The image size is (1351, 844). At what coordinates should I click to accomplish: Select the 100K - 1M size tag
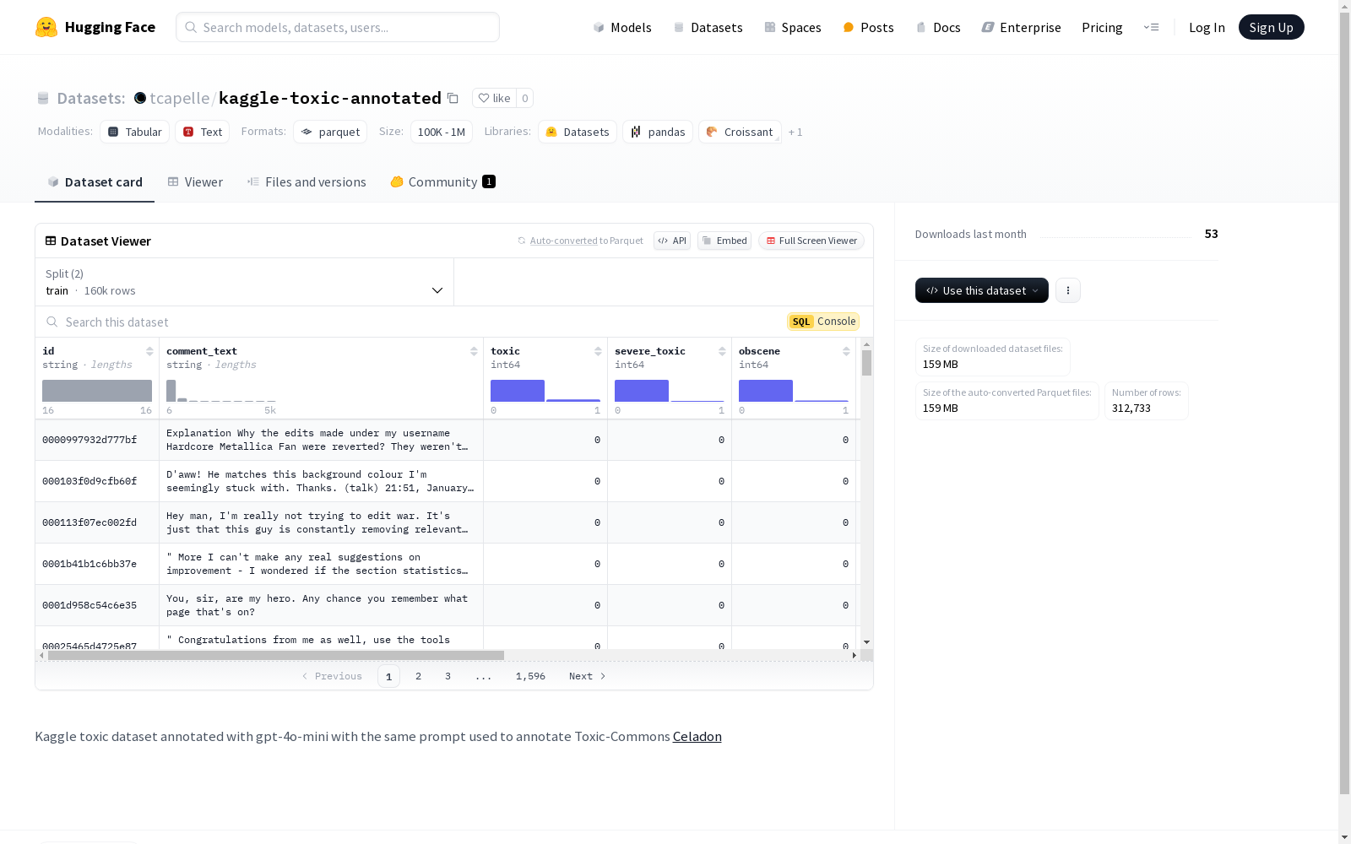coord(441,132)
